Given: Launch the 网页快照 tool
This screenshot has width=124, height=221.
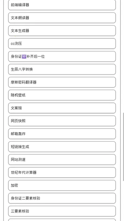Looking at the screenshot, I should (62, 121).
